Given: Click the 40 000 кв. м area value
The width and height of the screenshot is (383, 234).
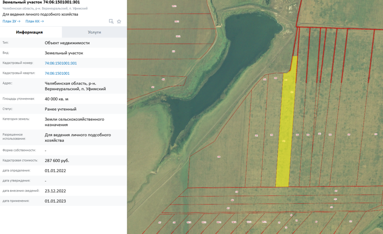Looking at the screenshot, I should [56, 99].
